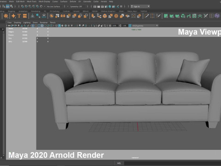
Task: Switch to the Rendering shelf tab
Action: pos(35,11)
